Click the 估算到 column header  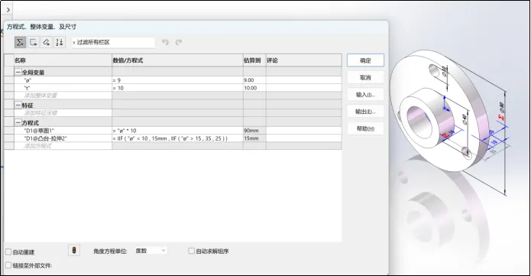[x=254, y=60]
